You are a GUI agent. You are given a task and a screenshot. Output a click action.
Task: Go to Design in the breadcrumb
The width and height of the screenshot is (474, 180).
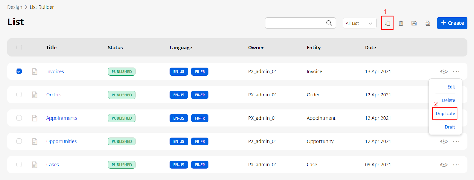(15, 7)
